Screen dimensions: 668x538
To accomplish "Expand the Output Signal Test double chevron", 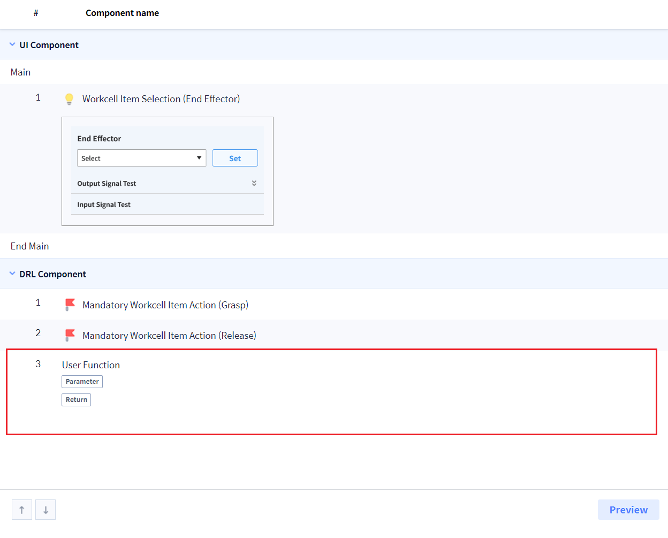I will [254, 183].
